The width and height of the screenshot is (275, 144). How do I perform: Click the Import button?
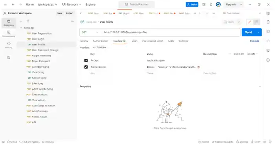tap(70, 13)
